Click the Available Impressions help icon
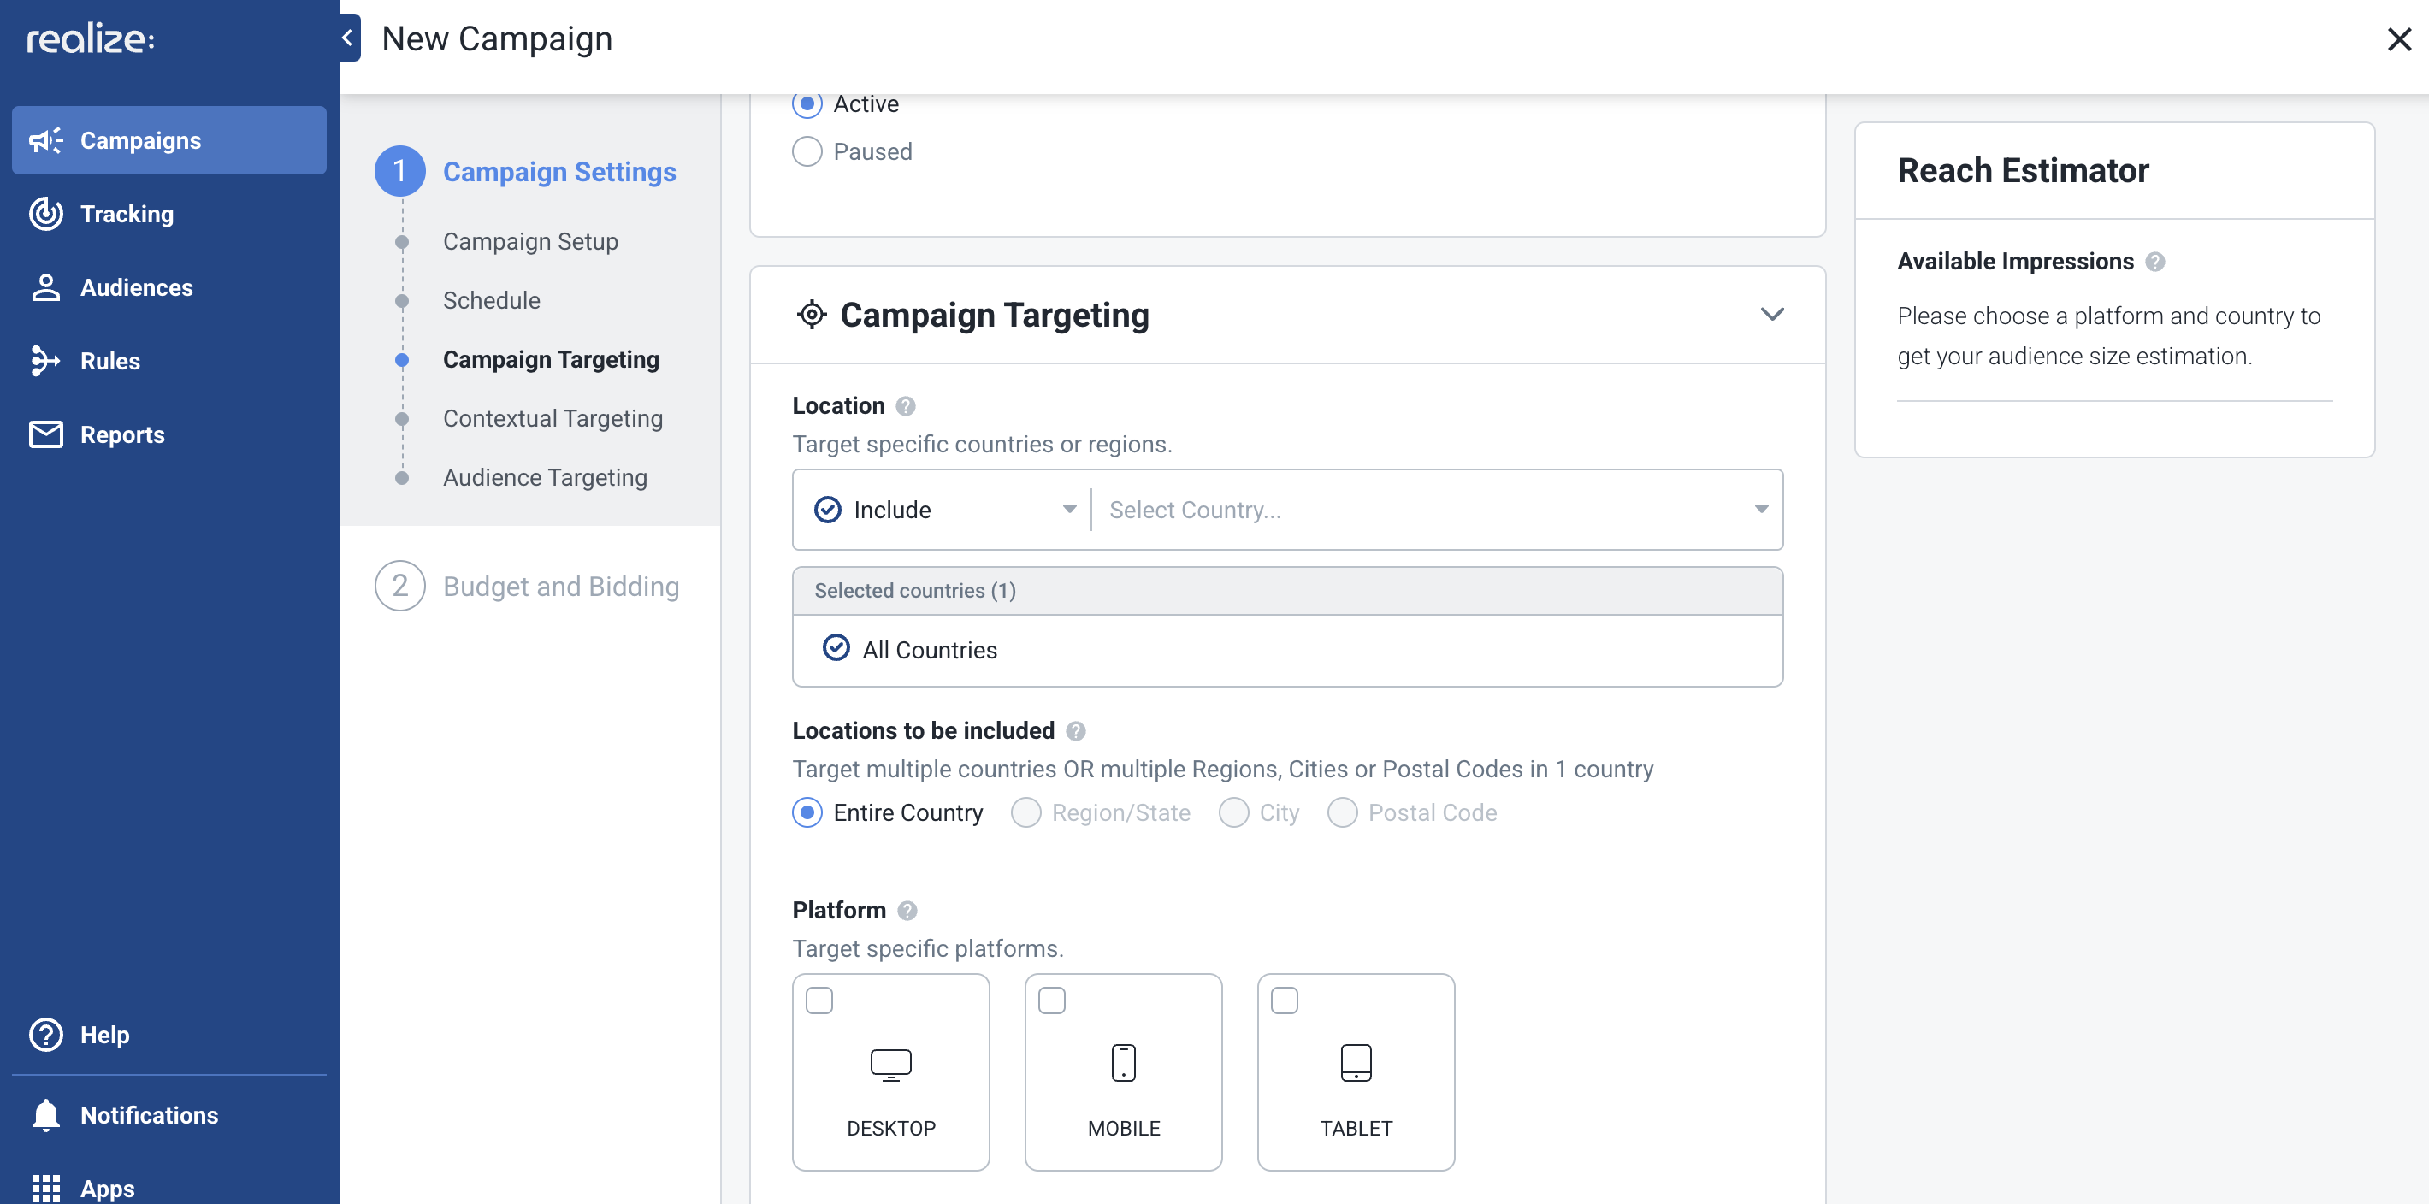The image size is (2429, 1204). (2154, 261)
